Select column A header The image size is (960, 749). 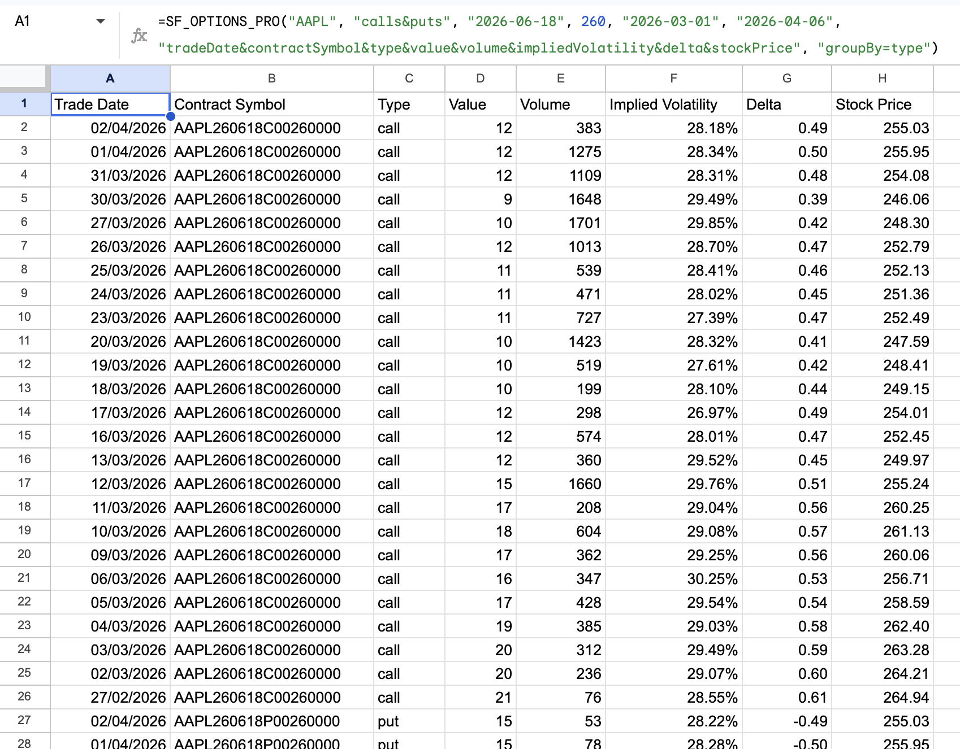(110, 79)
